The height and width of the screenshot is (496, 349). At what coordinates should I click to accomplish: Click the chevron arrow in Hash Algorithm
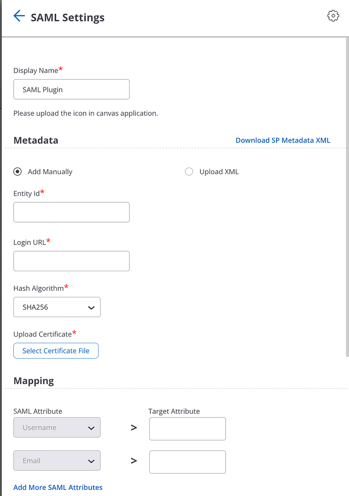pos(91,308)
